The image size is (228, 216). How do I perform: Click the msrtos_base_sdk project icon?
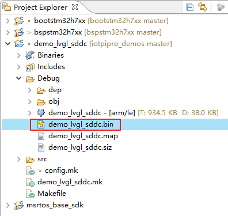pos(19,205)
